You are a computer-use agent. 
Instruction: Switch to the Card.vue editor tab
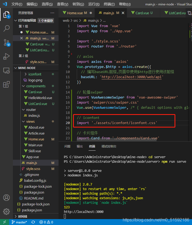pos(142,13)
